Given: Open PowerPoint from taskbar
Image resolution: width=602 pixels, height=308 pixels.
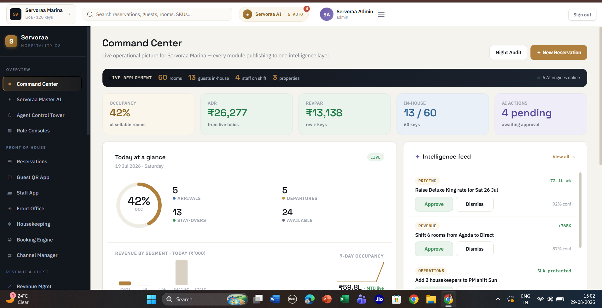Looking at the screenshot, I should [x=327, y=299].
